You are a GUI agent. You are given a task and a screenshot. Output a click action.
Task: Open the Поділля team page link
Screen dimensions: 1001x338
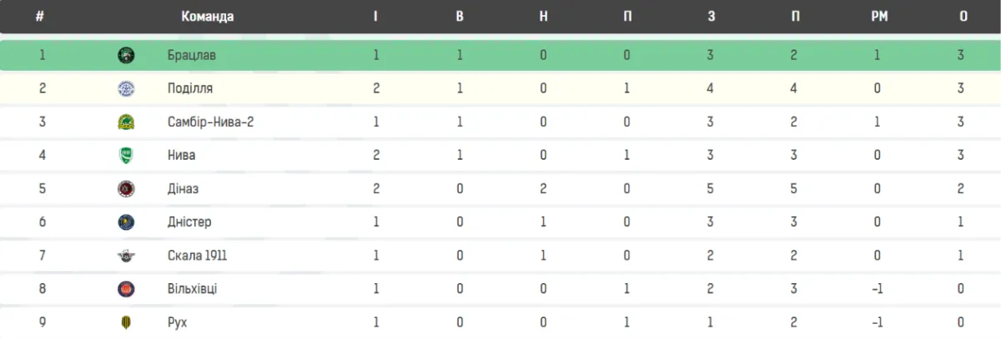coord(188,88)
